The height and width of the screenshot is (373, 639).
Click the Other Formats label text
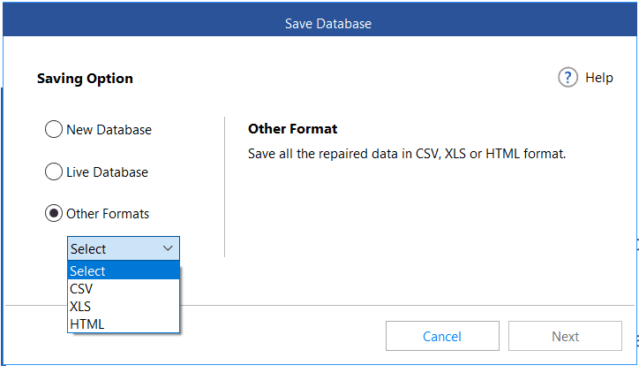[108, 214]
